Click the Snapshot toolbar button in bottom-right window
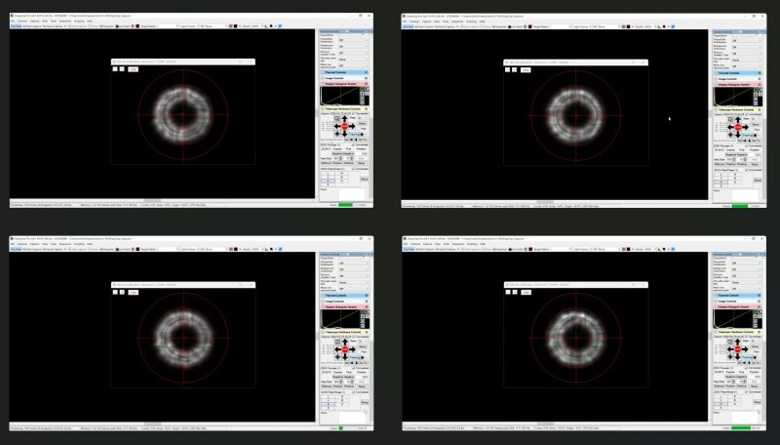This screenshot has width=780, height=445. click(x=500, y=249)
